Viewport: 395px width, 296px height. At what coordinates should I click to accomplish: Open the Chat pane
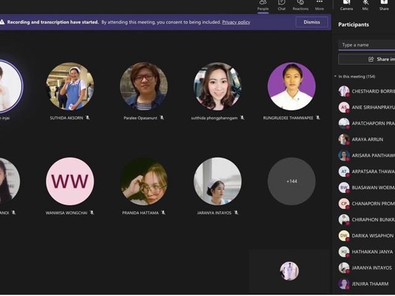281,5
